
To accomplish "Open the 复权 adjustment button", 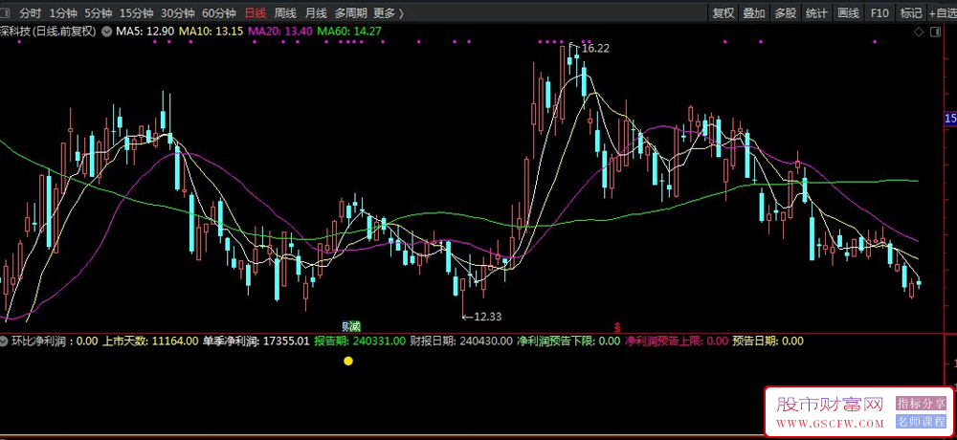I will coord(723,12).
